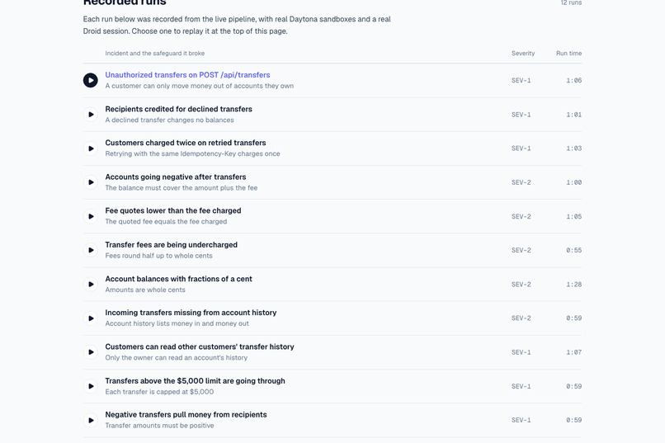Select Negative transfers pull money from recipients title

(x=186, y=415)
